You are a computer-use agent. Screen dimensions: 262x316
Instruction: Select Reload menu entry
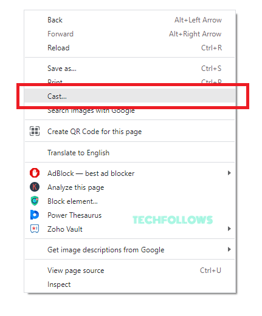pos(130,48)
